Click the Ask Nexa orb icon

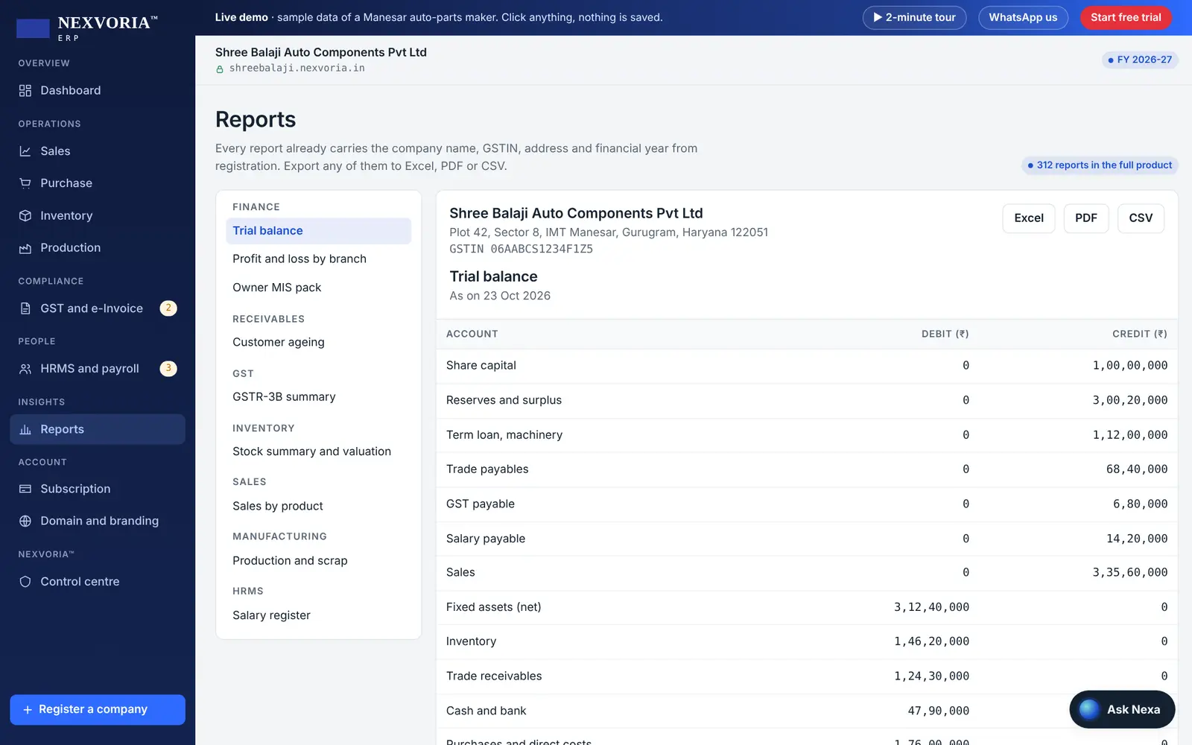point(1089,710)
